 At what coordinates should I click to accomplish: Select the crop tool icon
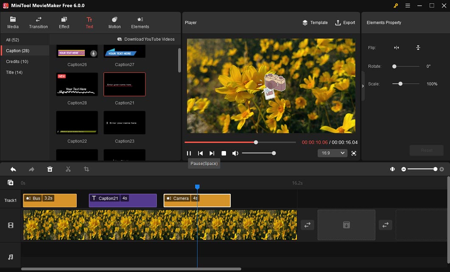click(87, 169)
